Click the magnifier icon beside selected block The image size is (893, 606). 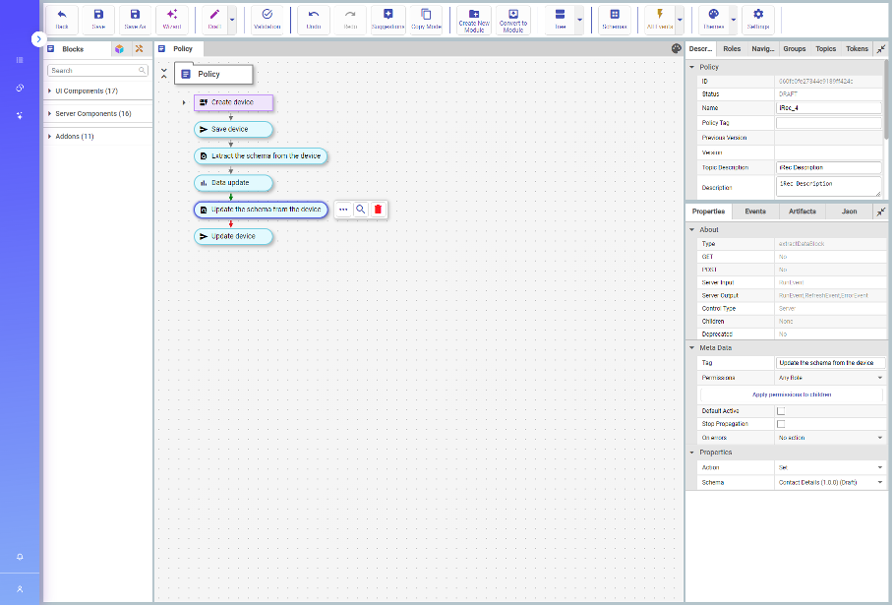click(x=361, y=210)
